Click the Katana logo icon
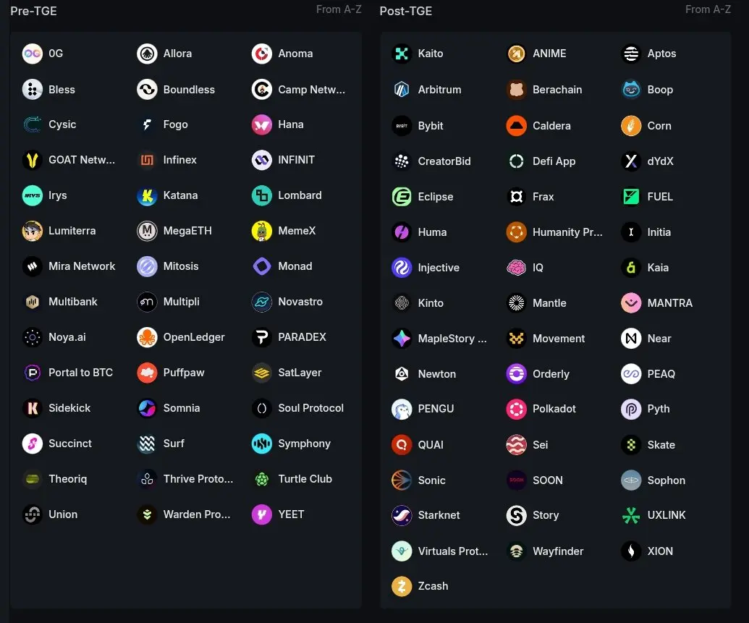 coord(147,195)
